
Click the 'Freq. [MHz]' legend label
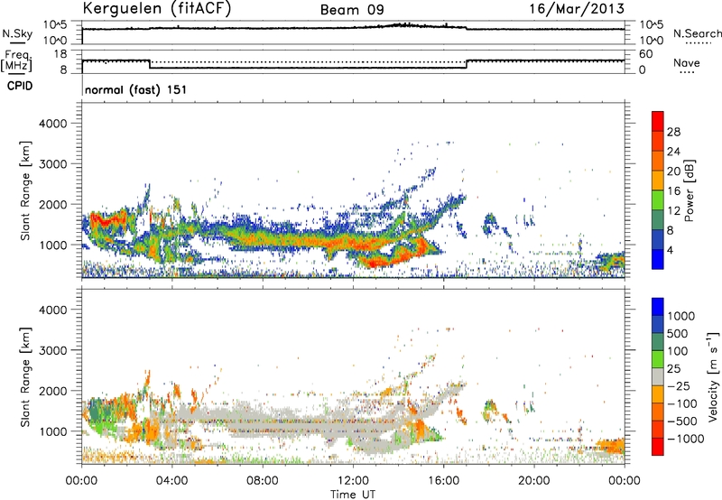[x=16, y=60]
